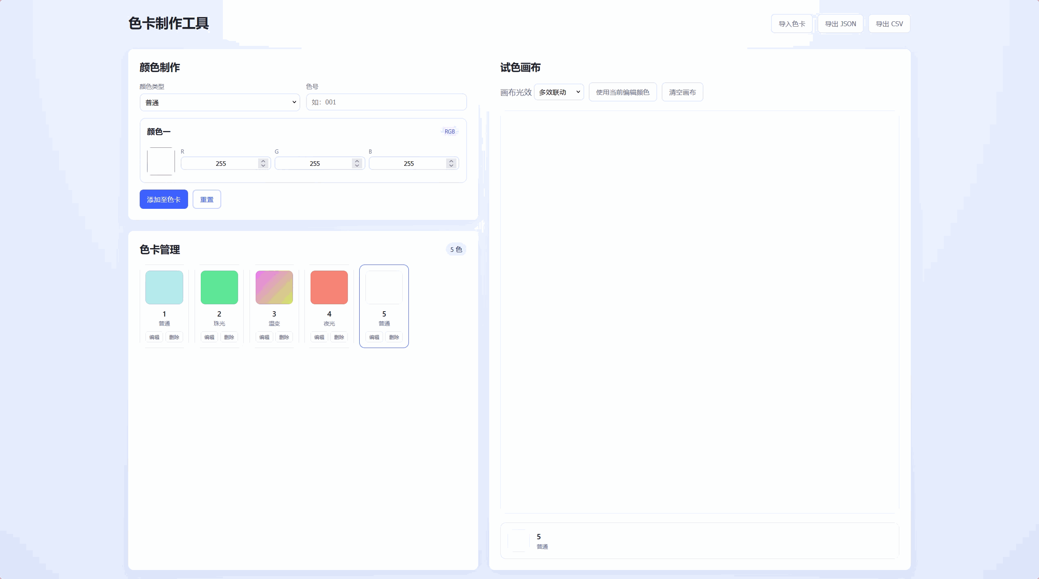Click 编辑 under color card 3
1039x579 pixels.
pos(264,337)
